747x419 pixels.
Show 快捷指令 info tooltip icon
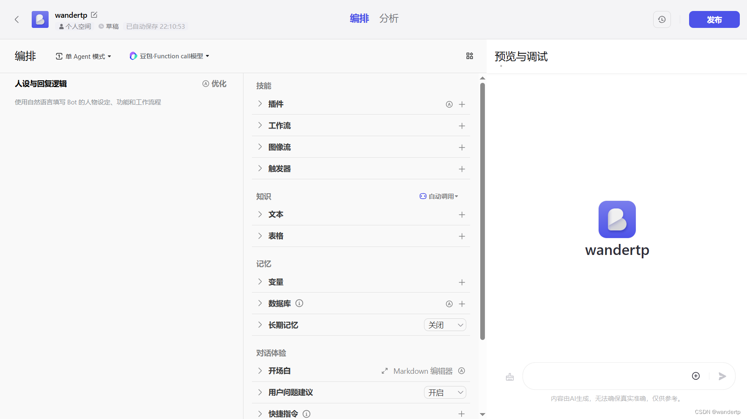pyautogui.click(x=306, y=414)
